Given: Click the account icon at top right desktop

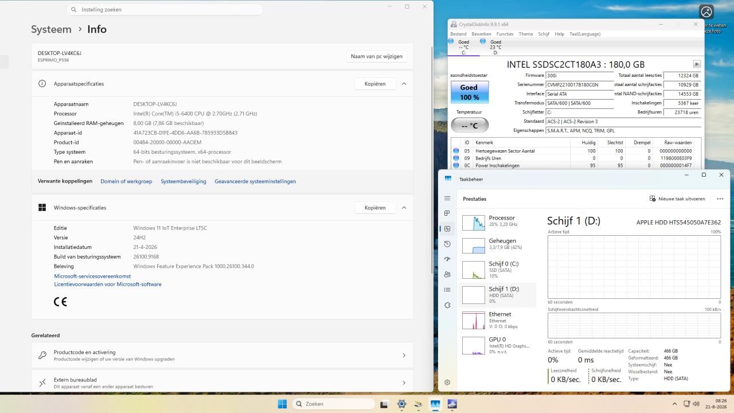Looking at the screenshot, I should tap(706, 12).
